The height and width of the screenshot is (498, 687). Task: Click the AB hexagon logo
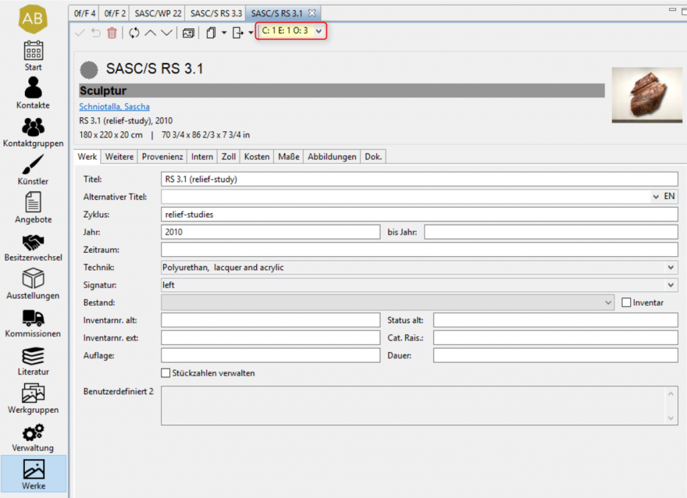[33, 19]
